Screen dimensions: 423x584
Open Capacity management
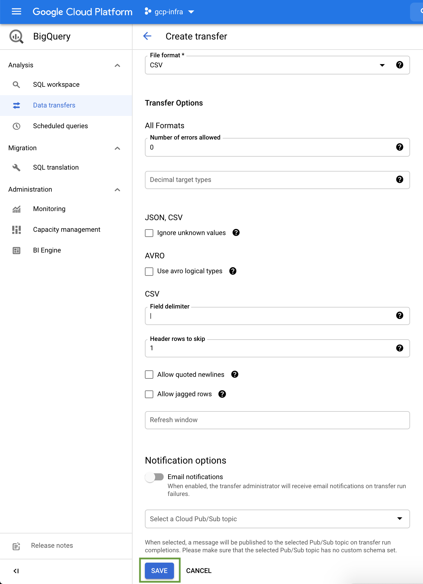[66, 230]
